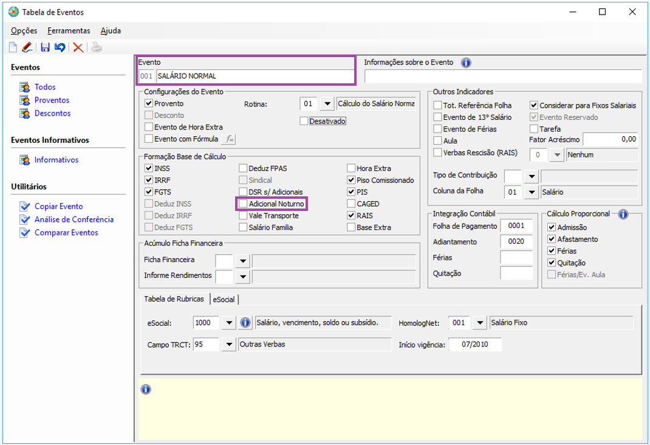The height and width of the screenshot is (445, 650).
Task: Open the Opções menu
Action: (x=24, y=30)
